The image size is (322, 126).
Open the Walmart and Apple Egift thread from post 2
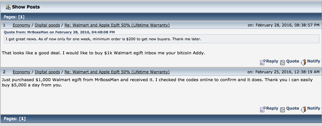pos(117,72)
